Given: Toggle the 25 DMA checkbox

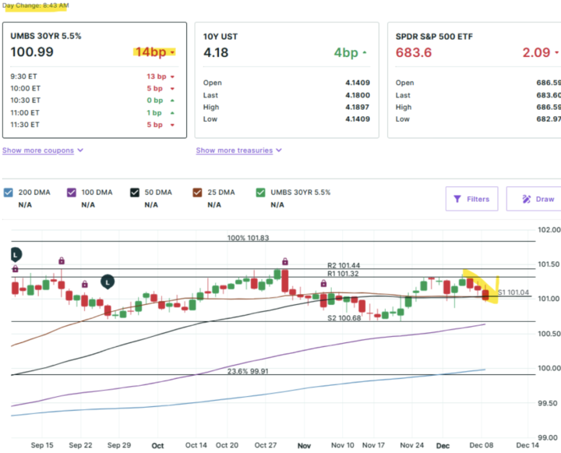Looking at the screenshot, I should [197, 193].
